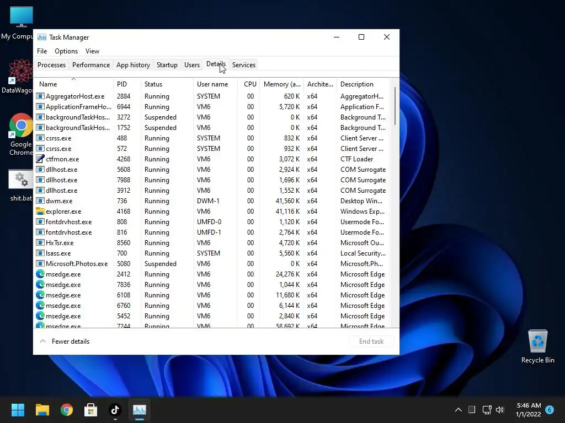This screenshot has height=423, width=565.
Task: Sort by Name column header
Action: [x=73, y=84]
